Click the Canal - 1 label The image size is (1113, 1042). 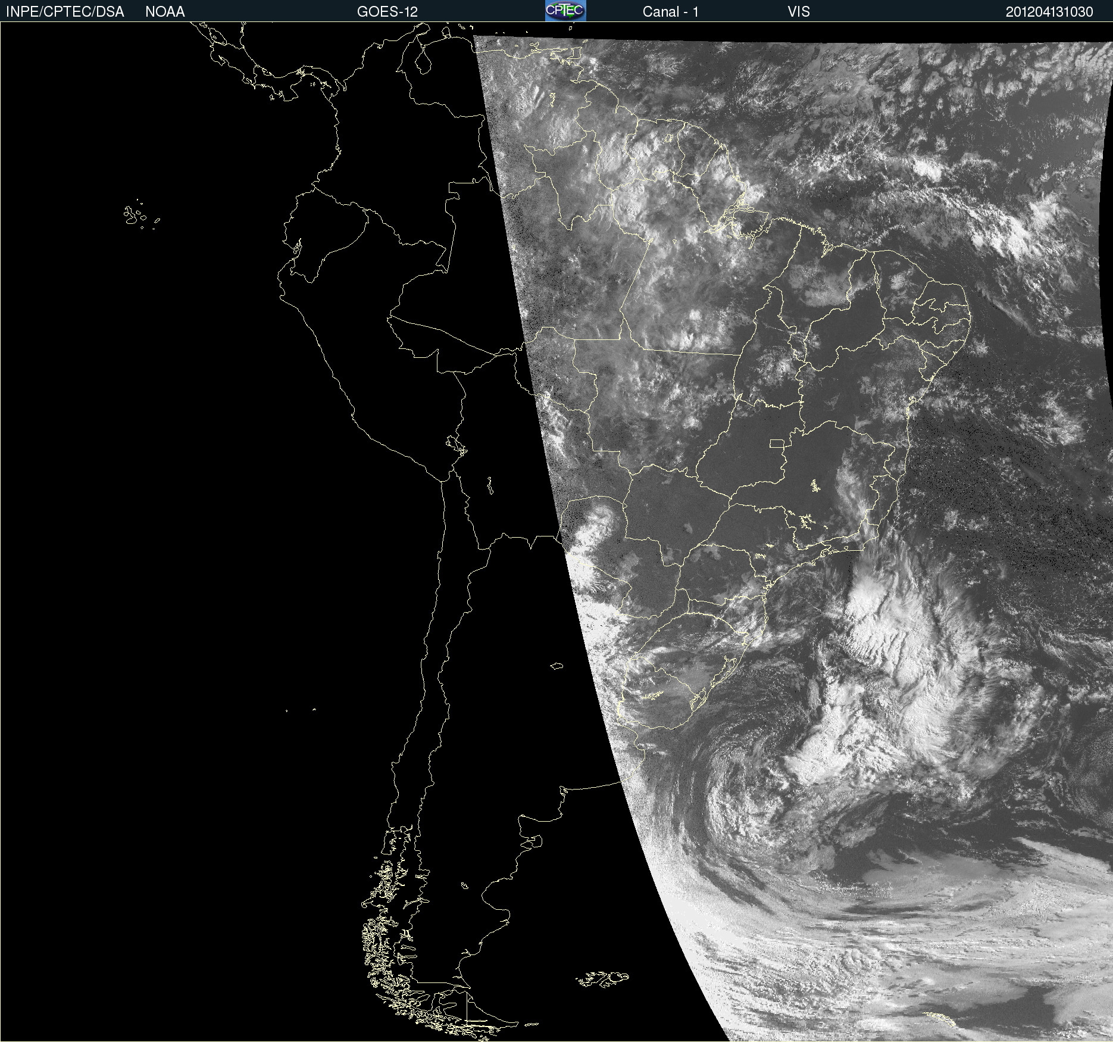tap(671, 12)
